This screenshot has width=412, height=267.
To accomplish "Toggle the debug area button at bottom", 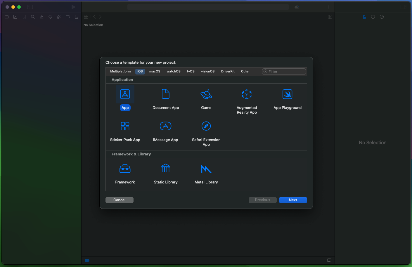I will tap(329, 261).
